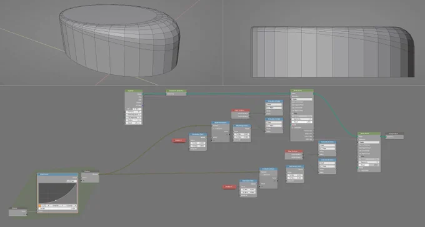Open the curve tools dropdown above the curve graph

[73, 181]
